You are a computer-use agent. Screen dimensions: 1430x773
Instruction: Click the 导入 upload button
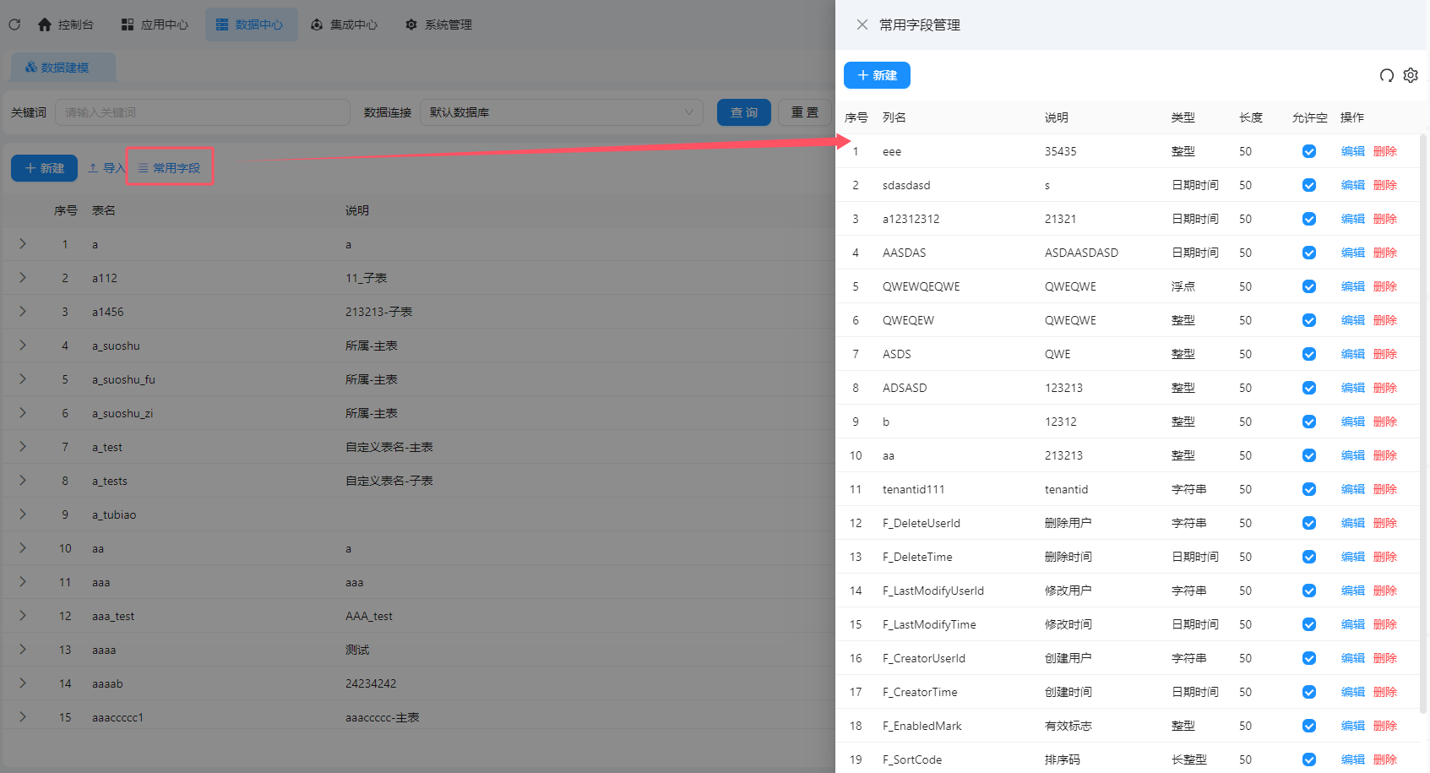tap(106, 168)
